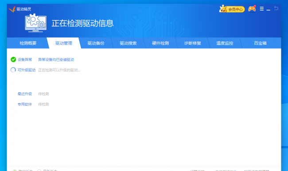Click the 驱动精灵 logo icon

pyautogui.click(x=12, y=9)
